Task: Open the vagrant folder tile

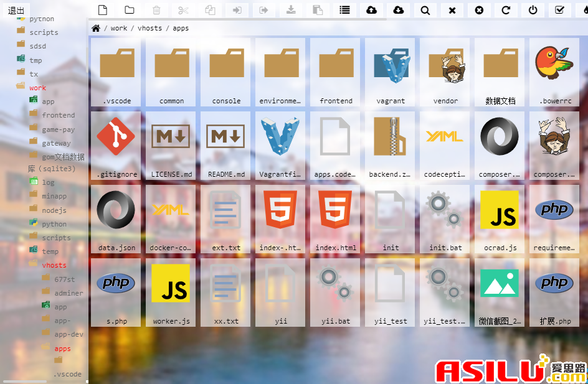Action: coord(391,72)
